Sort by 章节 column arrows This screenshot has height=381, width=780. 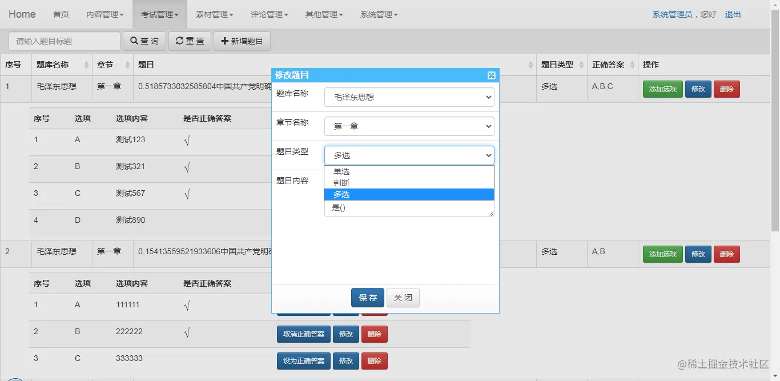[x=127, y=65]
